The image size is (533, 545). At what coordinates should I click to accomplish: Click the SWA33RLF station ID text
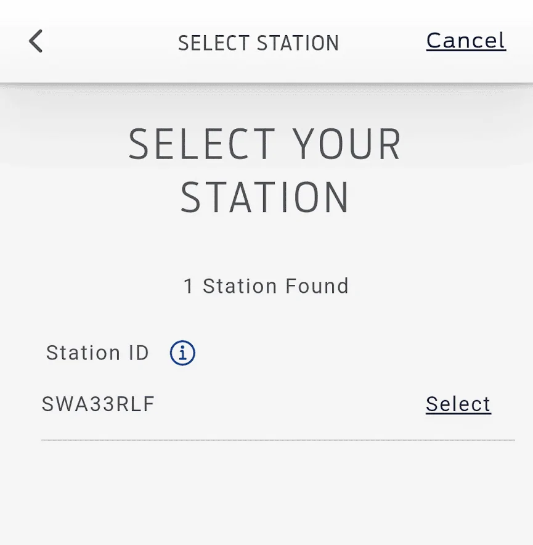(x=98, y=404)
